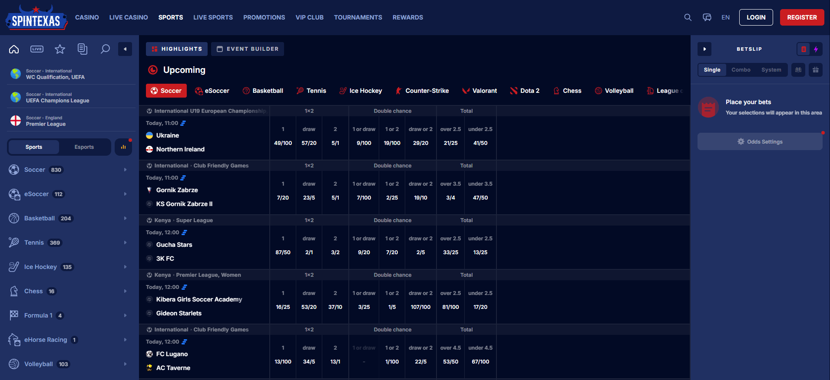Screen dimensions: 830x380
Task: Open LIVE SPORTS menu
Action: click(x=213, y=17)
